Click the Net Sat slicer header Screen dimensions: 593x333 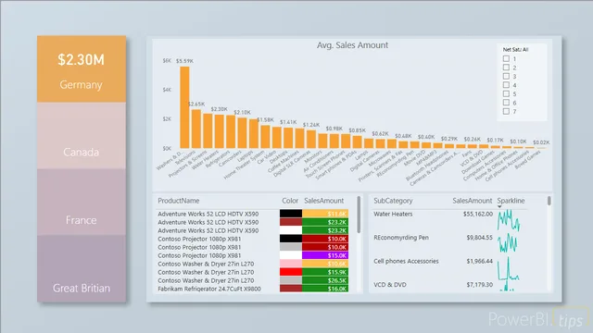(515, 49)
